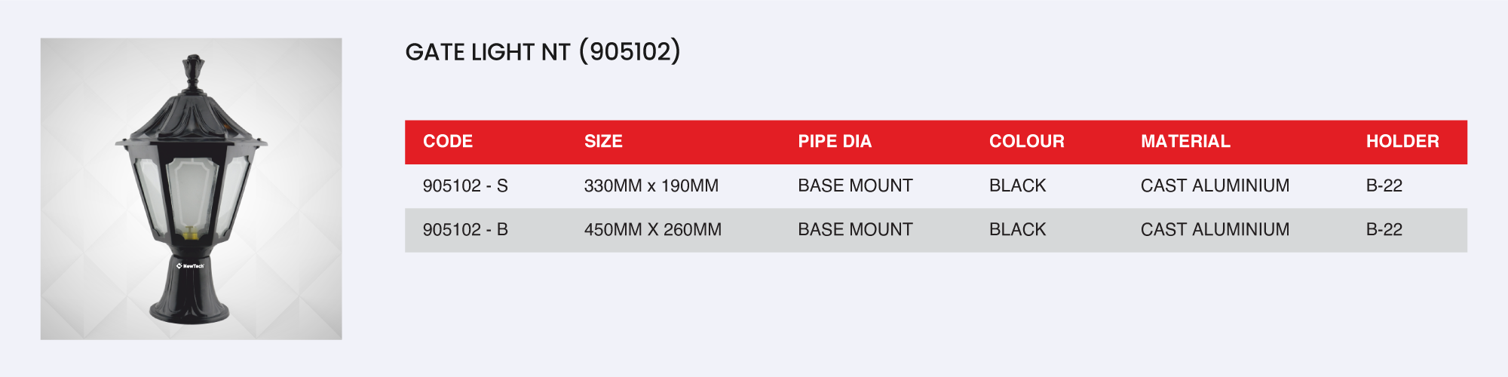Click the GATE LIGHT NT (905102) title

[x=542, y=52]
